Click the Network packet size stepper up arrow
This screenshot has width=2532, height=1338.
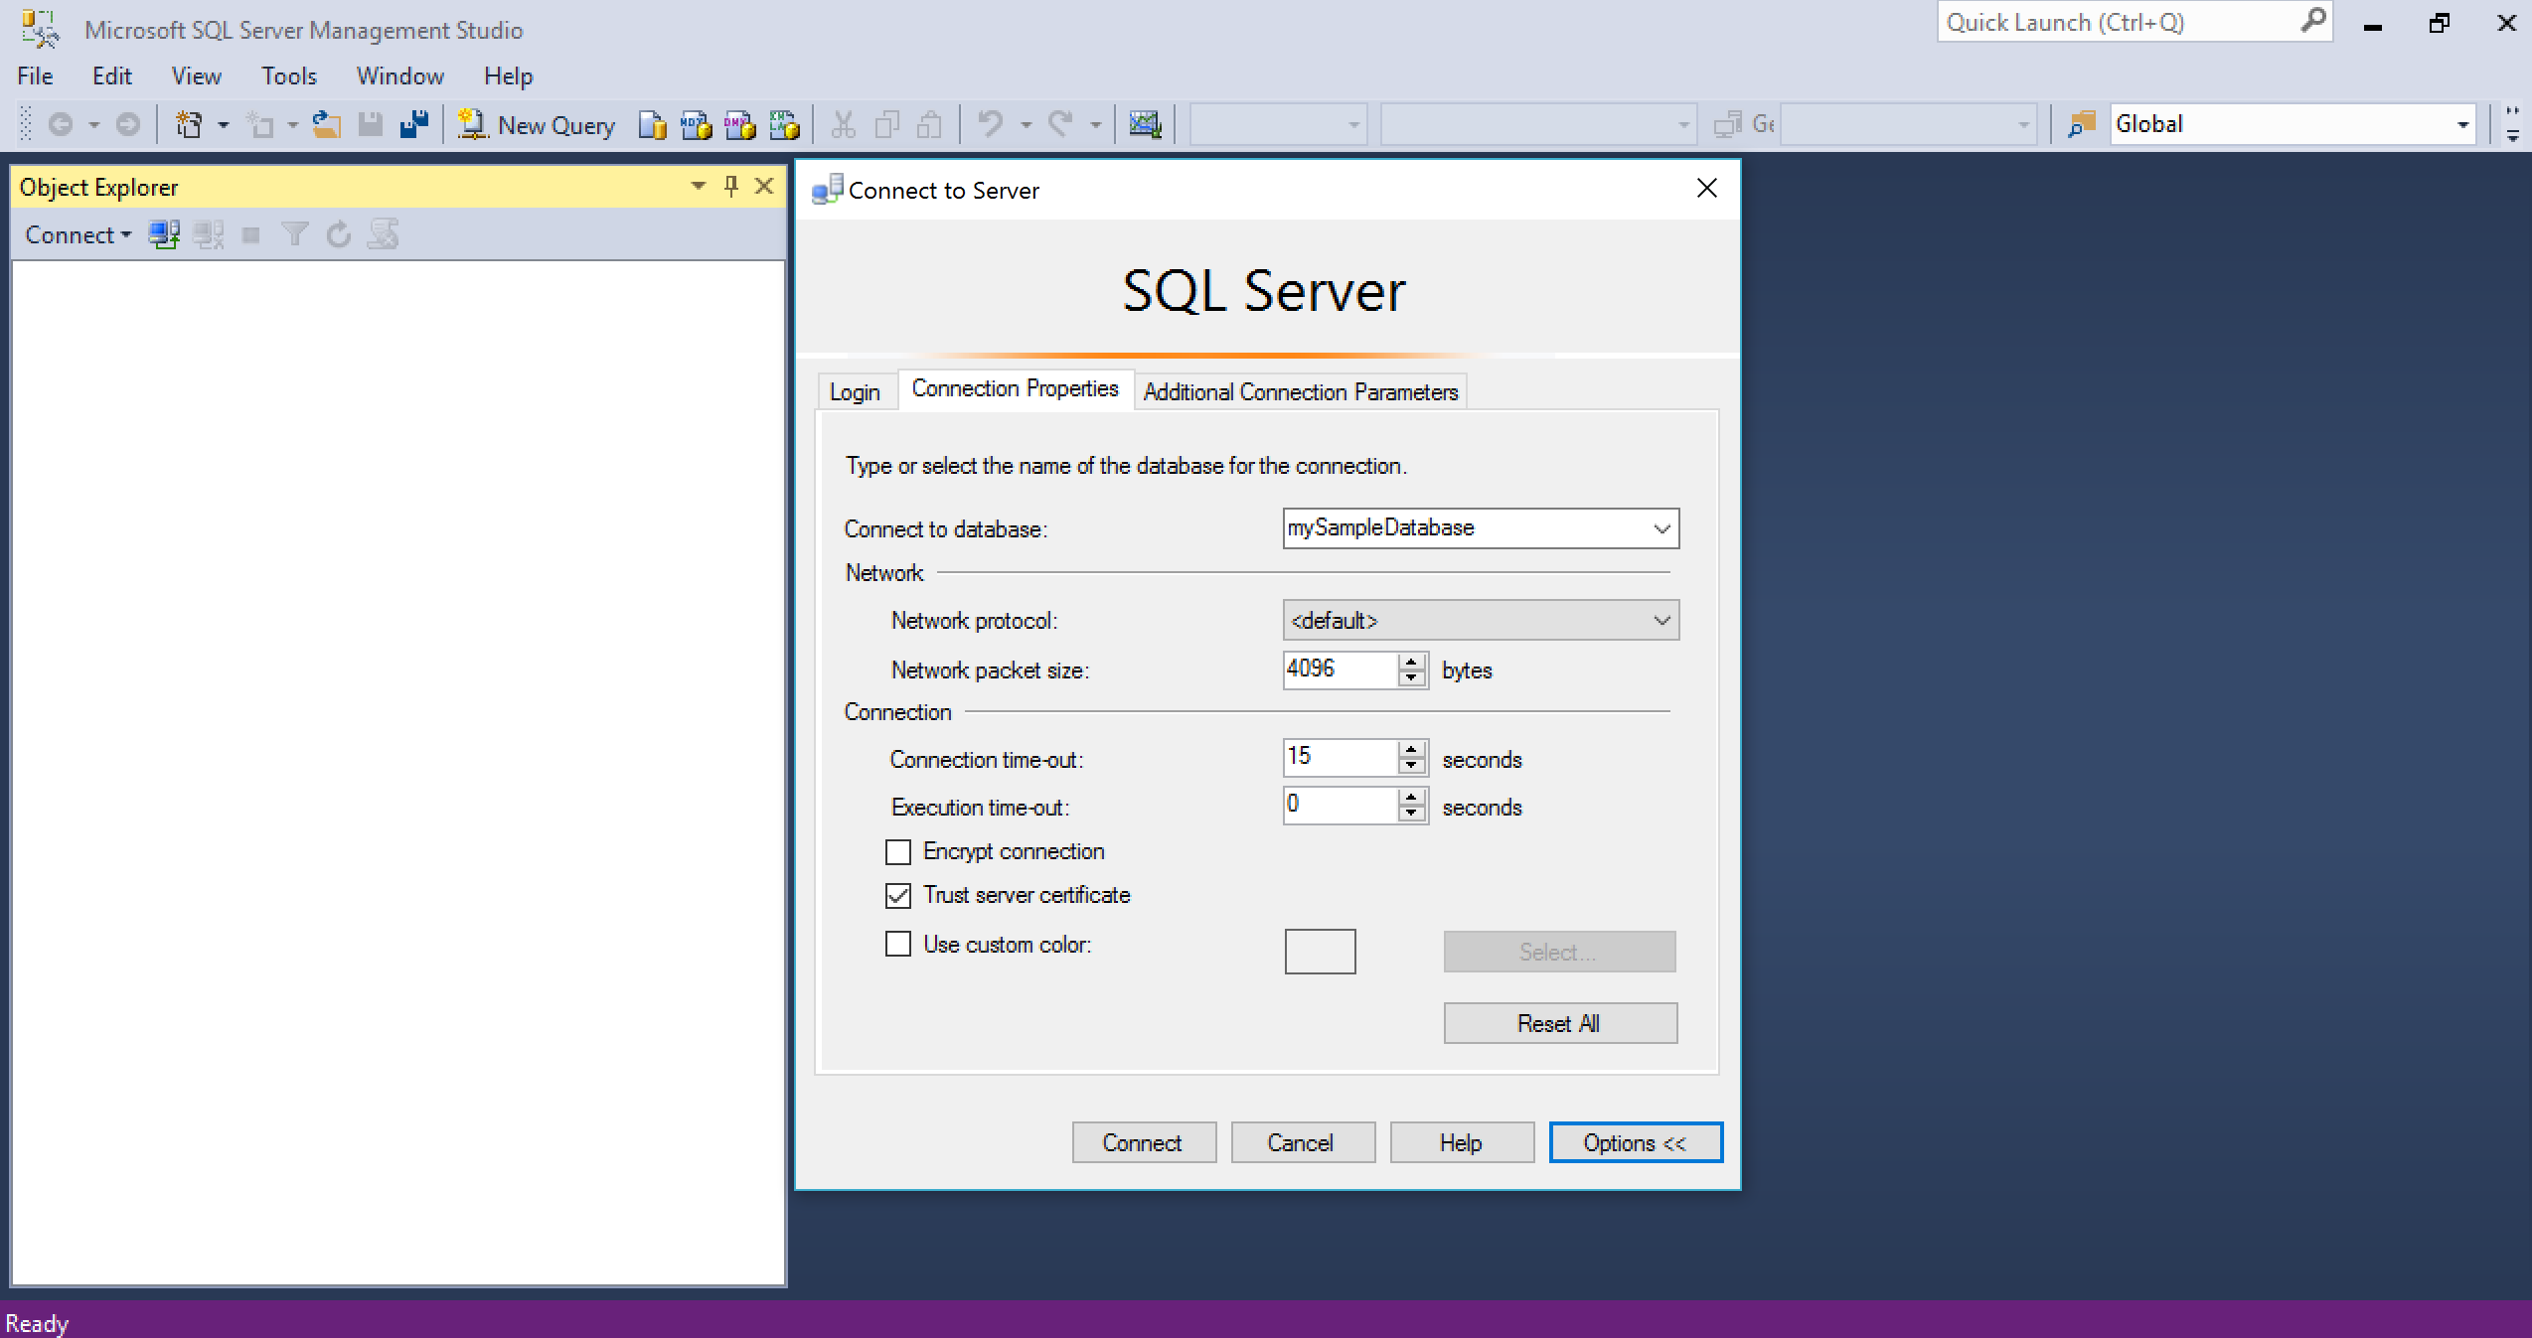1412,660
